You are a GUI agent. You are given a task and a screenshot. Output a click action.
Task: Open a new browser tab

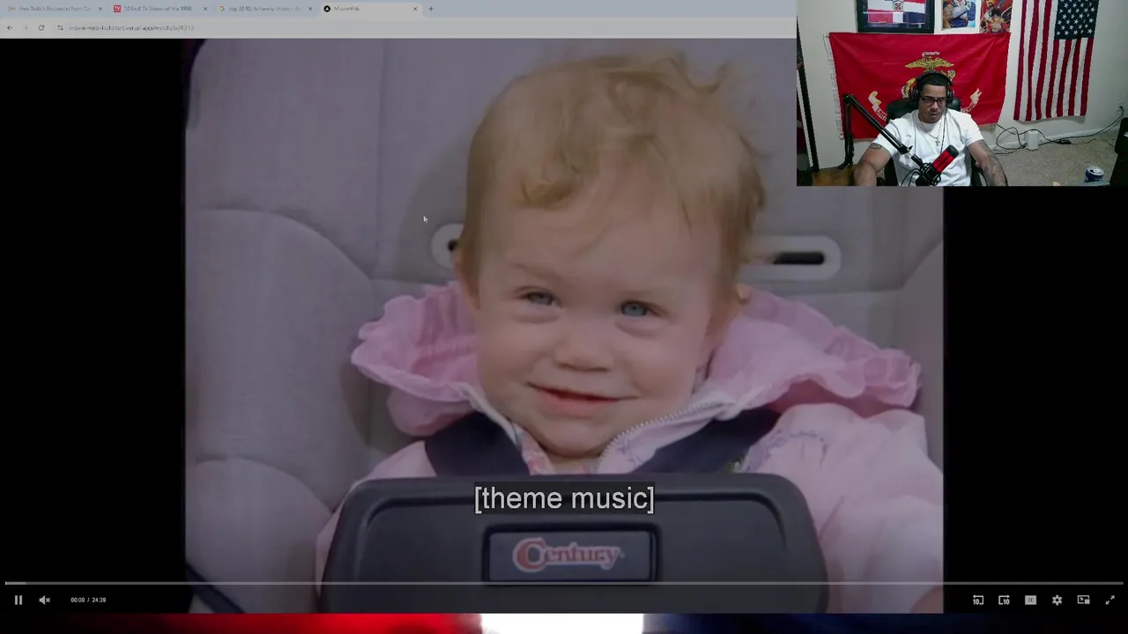tap(431, 9)
